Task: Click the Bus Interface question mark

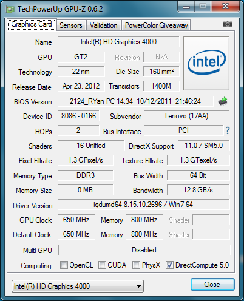Action: pos(228,130)
